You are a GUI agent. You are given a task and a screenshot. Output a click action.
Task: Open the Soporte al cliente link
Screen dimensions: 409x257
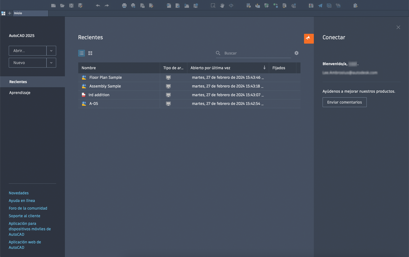25,216
